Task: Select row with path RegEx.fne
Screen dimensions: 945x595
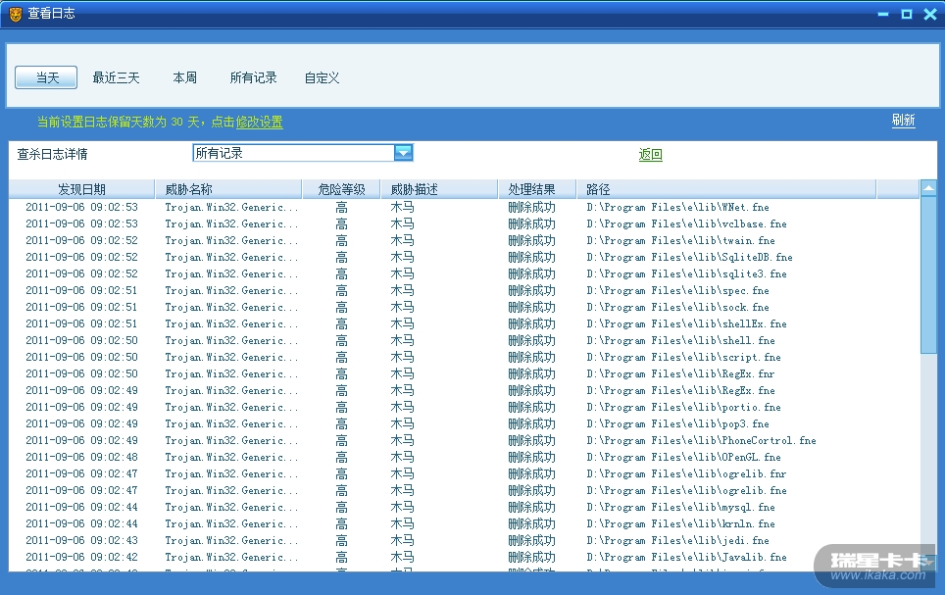Action: [x=464, y=391]
